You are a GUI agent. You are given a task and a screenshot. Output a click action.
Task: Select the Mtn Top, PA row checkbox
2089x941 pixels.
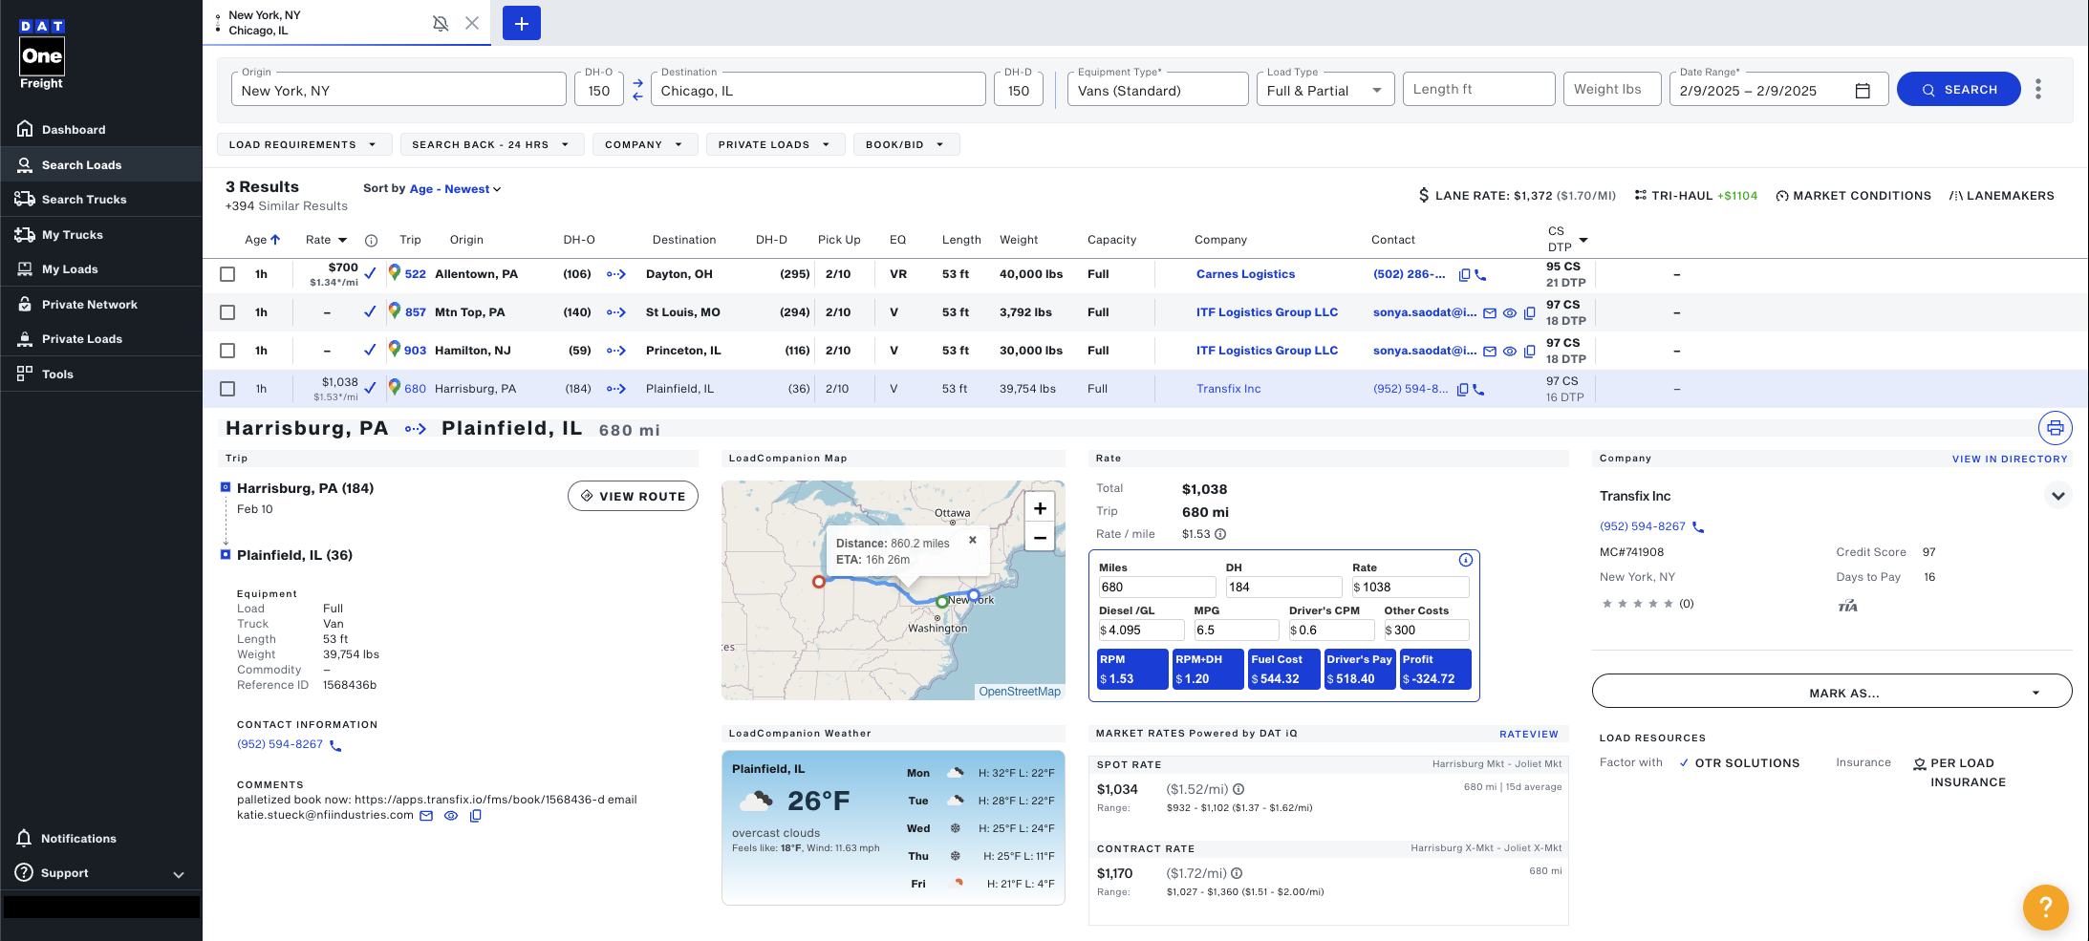tap(227, 312)
